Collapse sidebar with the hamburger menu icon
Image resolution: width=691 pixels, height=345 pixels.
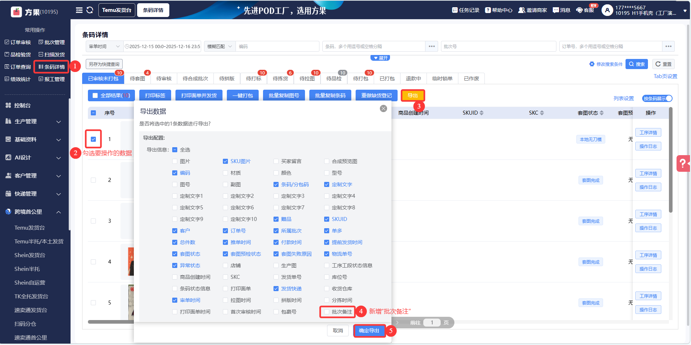click(79, 10)
